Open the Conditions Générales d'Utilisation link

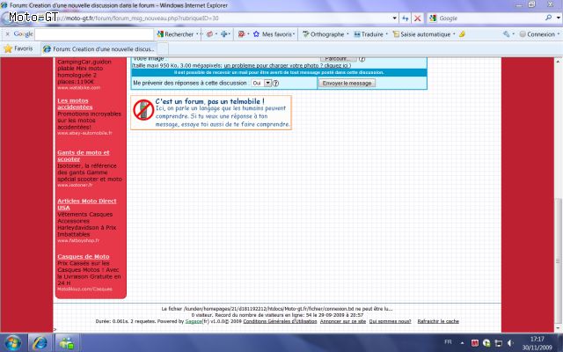tap(280, 321)
